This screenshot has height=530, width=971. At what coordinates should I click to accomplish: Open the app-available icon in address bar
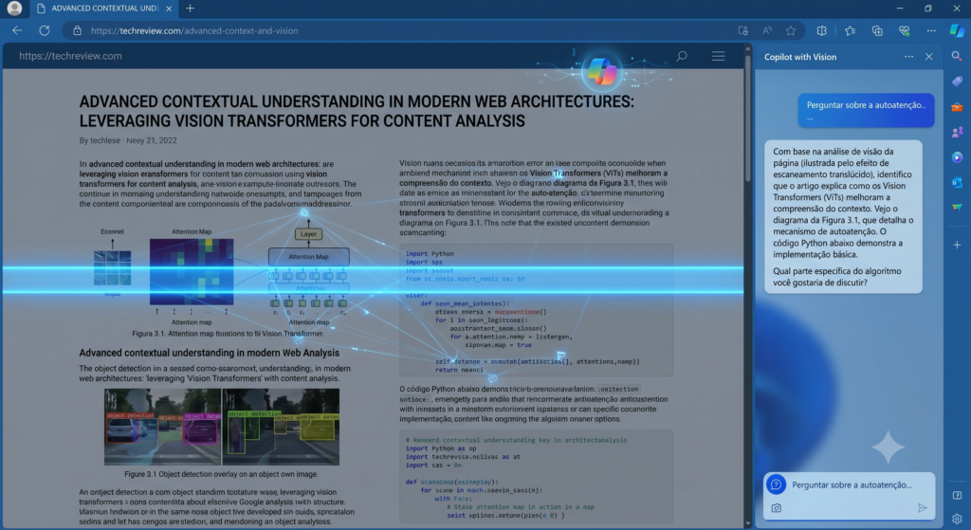click(x=743, y=30)
